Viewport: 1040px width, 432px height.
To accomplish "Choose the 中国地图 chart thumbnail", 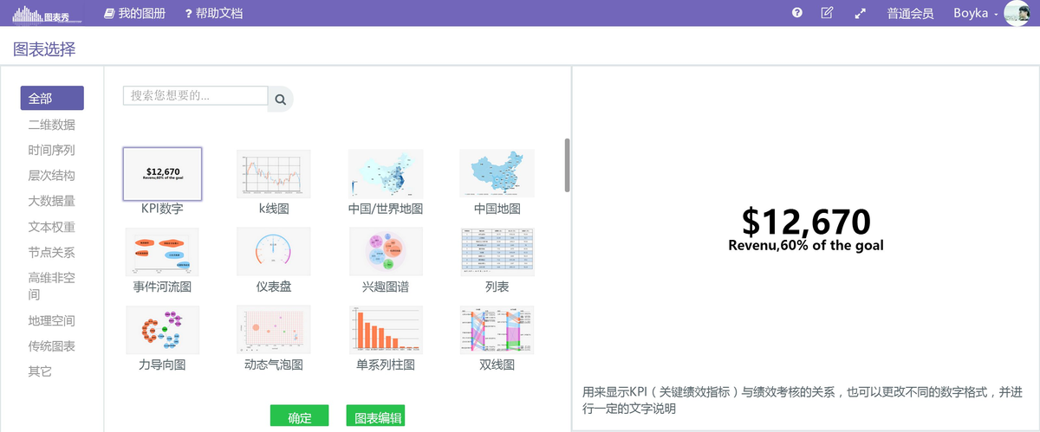I will point(497,173).
